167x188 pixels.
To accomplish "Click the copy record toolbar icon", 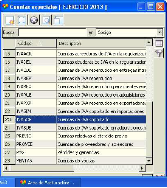I will pyautogui.click(x=59, y=20).
